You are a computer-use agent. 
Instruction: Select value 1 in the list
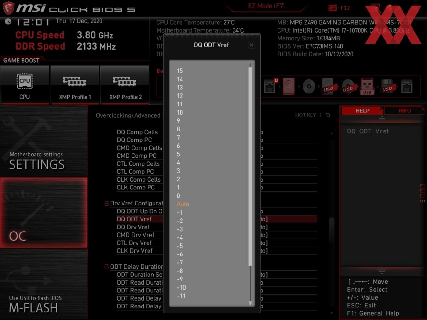(178, 188)
